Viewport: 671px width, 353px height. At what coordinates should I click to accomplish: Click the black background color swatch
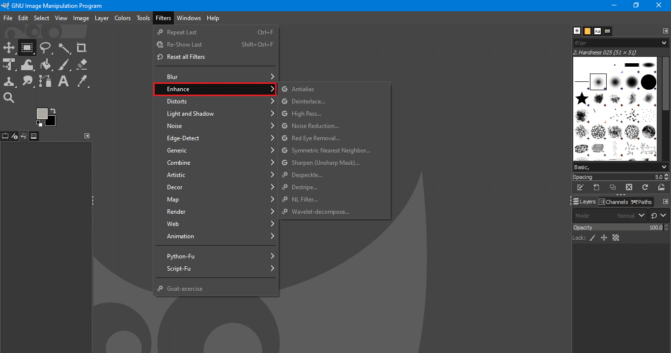[x=51, y=121]
